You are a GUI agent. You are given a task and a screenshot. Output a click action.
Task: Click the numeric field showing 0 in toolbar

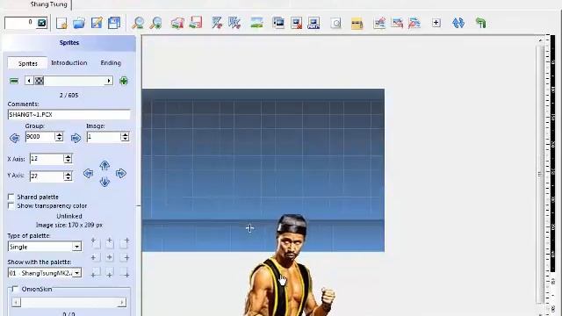[x=20, y=24]
